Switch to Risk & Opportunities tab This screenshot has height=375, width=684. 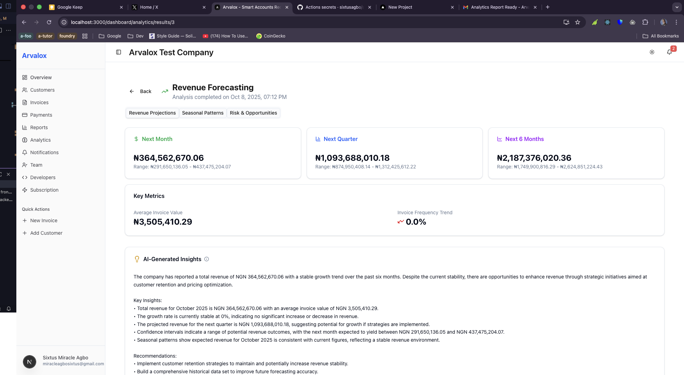point(253,113)
